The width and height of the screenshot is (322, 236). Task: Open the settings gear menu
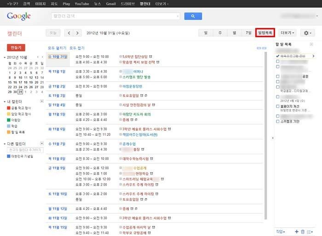[x=307, y=33]
